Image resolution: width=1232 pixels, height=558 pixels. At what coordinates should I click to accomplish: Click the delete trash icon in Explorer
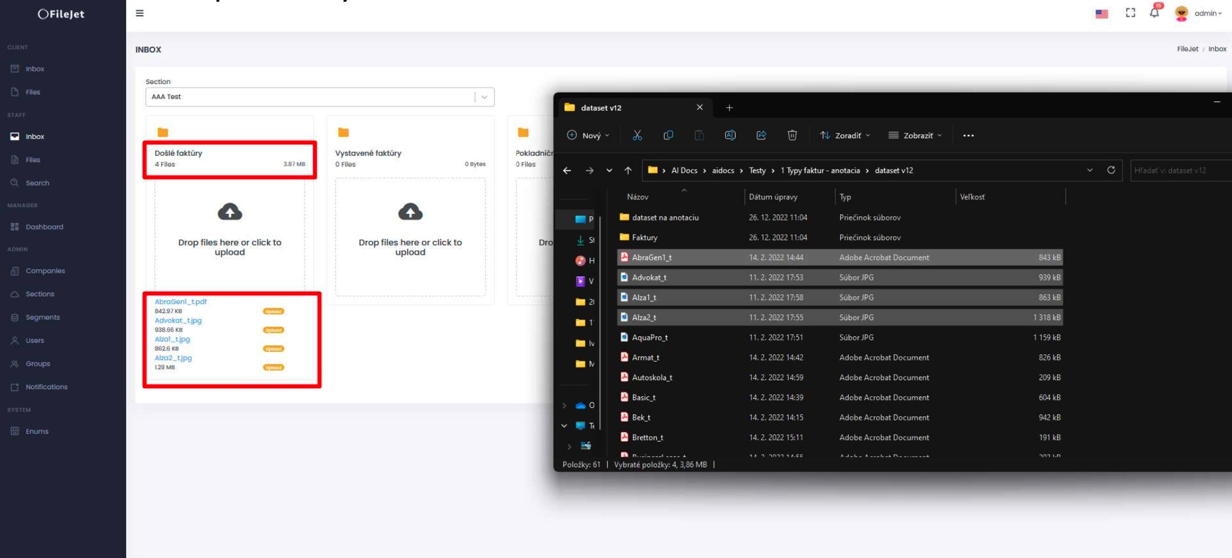pos(792,135)
